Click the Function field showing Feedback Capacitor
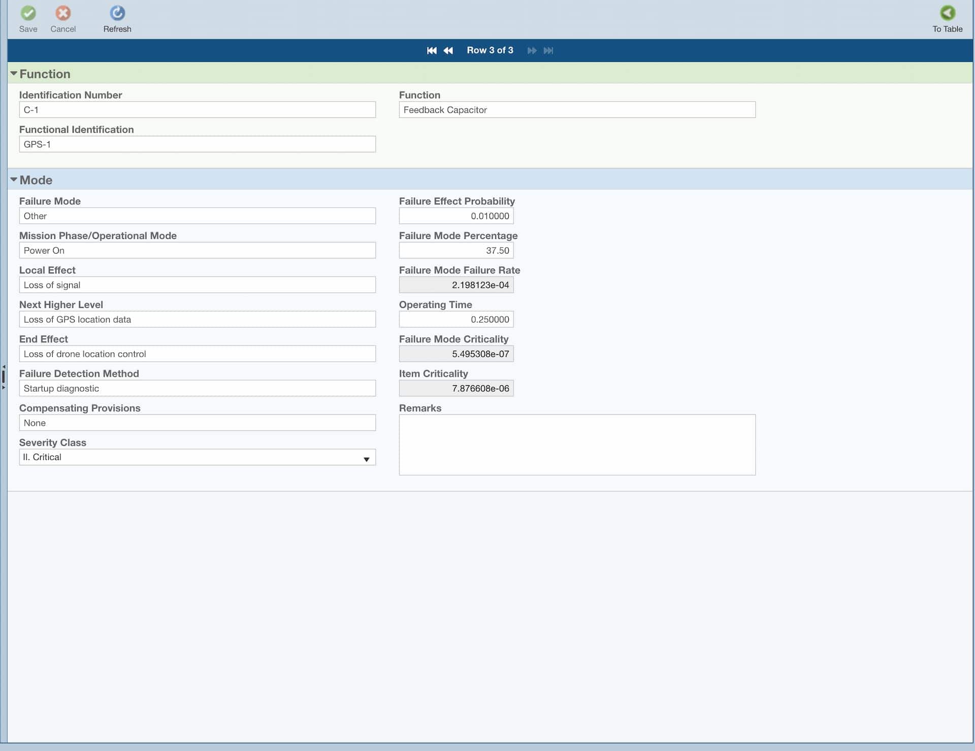Image resolution: width=975 pixels, height=751 pixels. coord(577,110)
